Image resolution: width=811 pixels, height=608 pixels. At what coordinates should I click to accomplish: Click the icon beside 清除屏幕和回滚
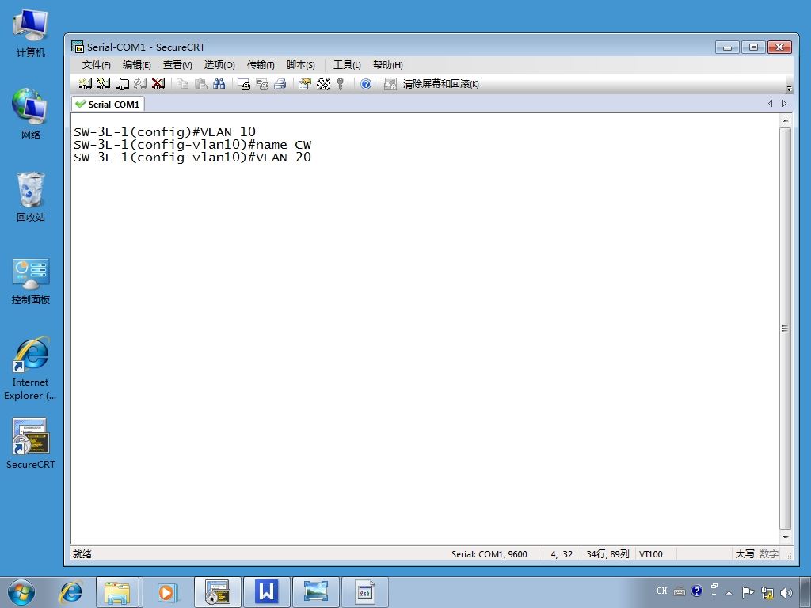[x=390, y=84]
